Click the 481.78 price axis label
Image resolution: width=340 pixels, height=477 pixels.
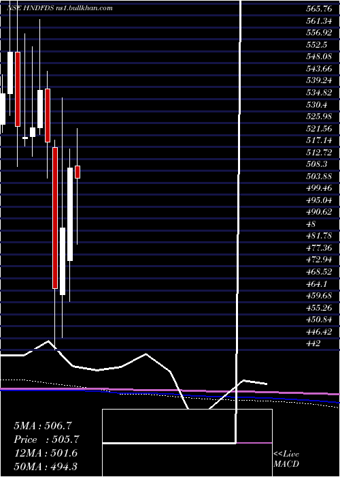click(319, 236)
